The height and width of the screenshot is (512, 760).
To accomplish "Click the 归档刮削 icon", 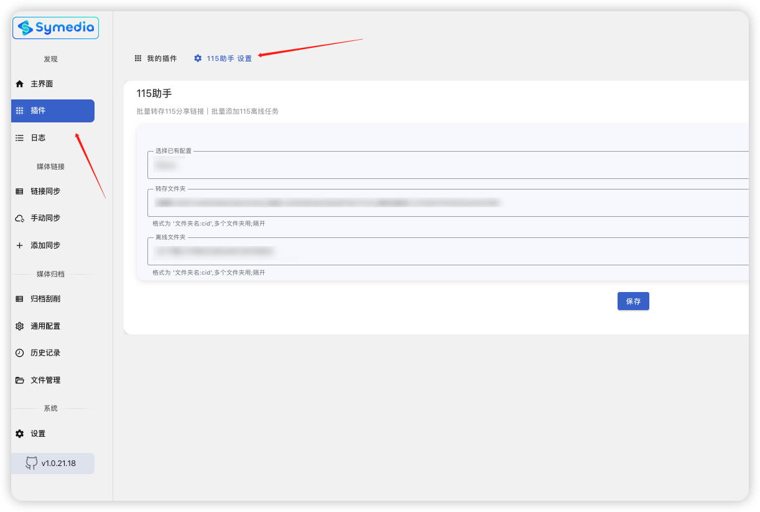I will (x=19, y=299).
